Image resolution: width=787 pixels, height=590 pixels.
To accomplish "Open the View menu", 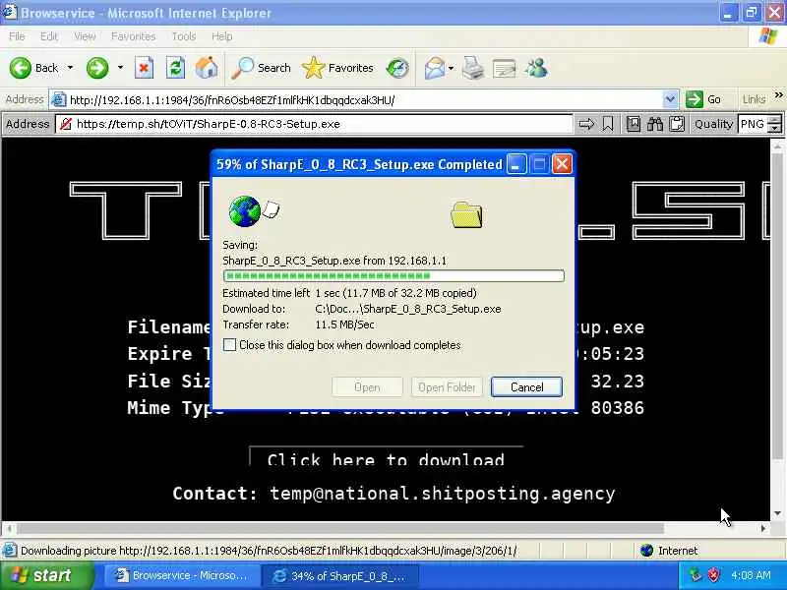I will (85, 36).
